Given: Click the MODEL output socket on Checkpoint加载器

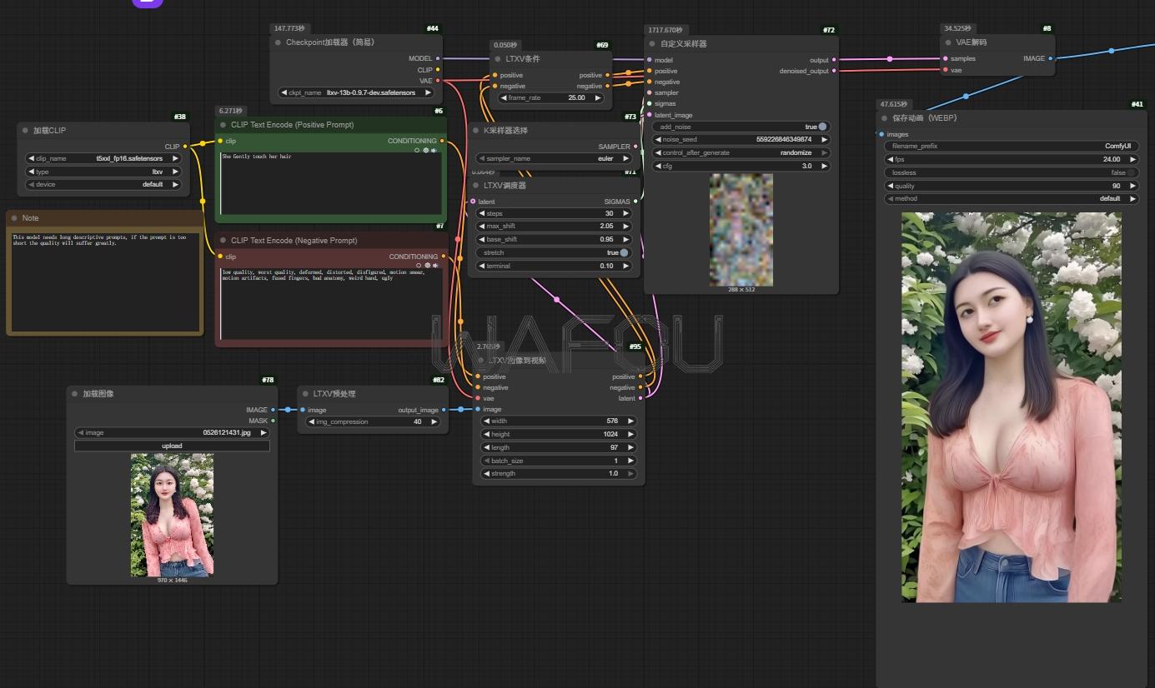Looking at the screenshot, I should point(439,58).
